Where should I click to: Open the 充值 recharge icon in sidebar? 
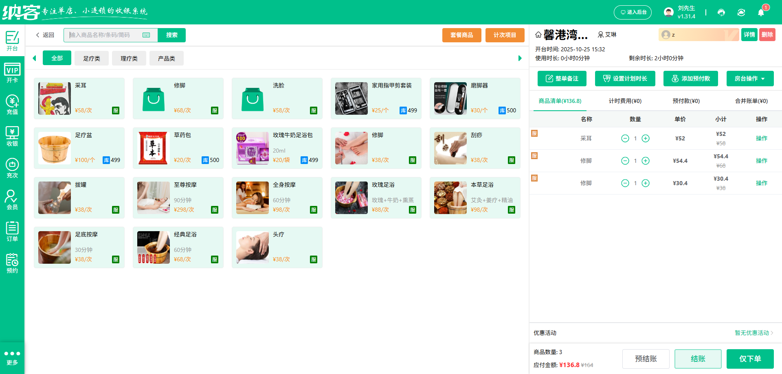point(12,104)
